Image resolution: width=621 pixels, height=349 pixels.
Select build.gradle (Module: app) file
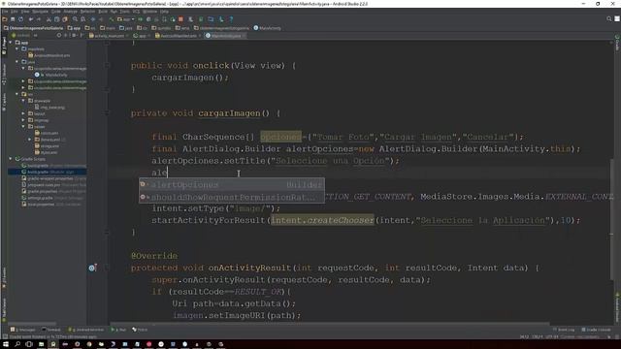click(48, 172)
